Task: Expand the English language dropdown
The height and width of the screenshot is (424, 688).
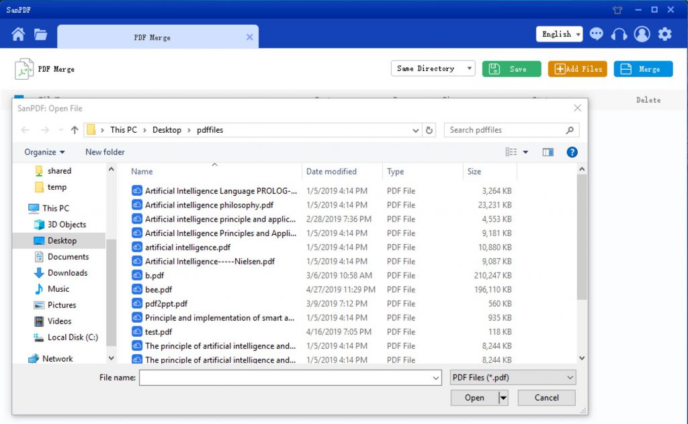Action: (x=559, y=34)
